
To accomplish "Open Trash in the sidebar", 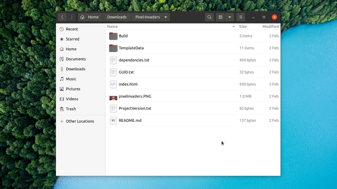I will point(80,109).
